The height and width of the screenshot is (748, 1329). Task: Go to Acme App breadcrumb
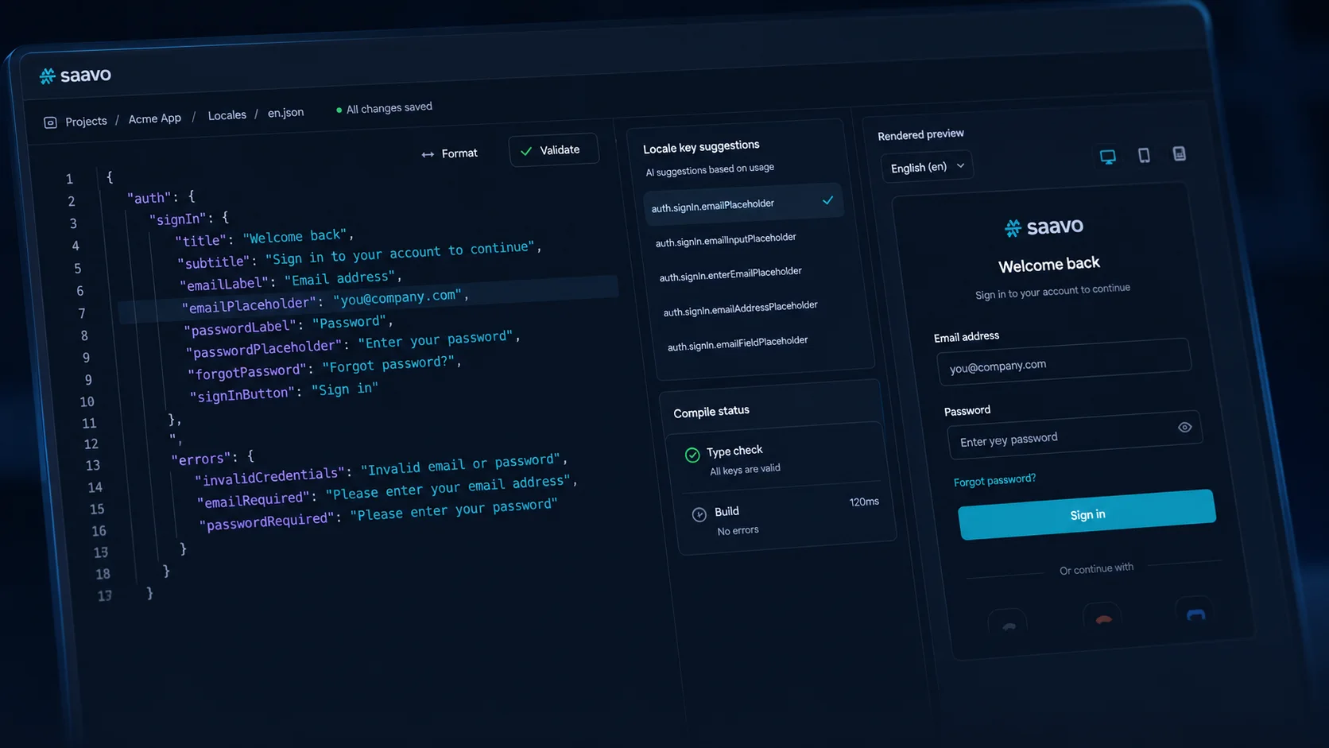[x=155, y=118]
